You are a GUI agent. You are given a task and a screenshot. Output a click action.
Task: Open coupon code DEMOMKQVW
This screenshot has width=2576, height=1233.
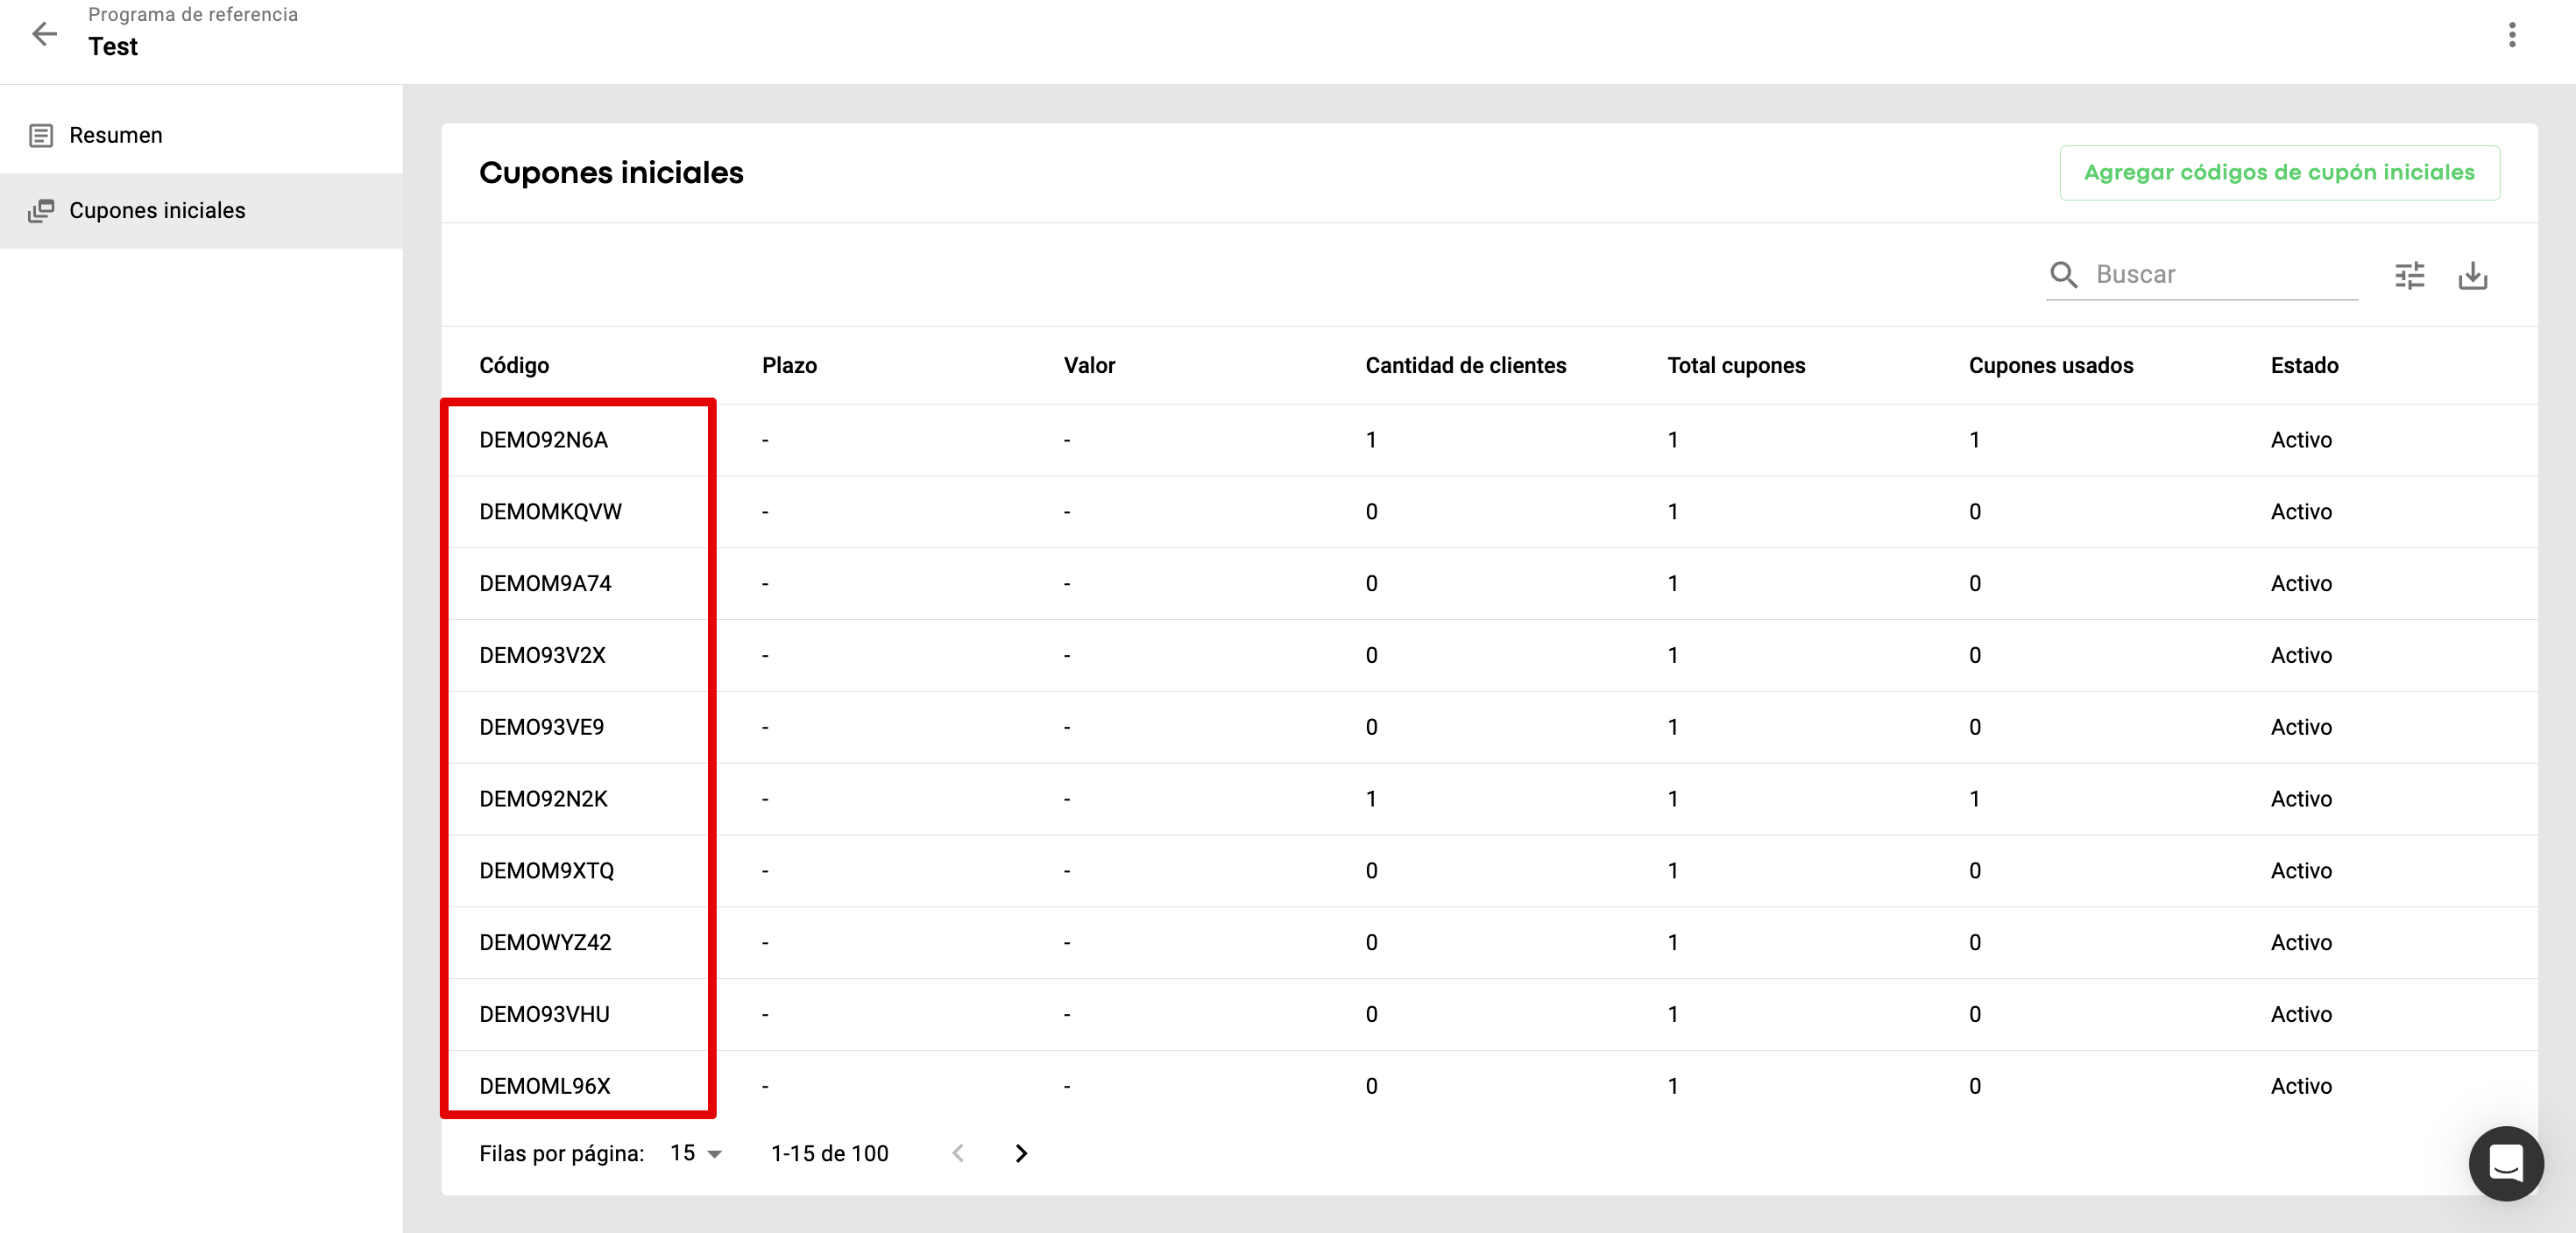point(550,511)
